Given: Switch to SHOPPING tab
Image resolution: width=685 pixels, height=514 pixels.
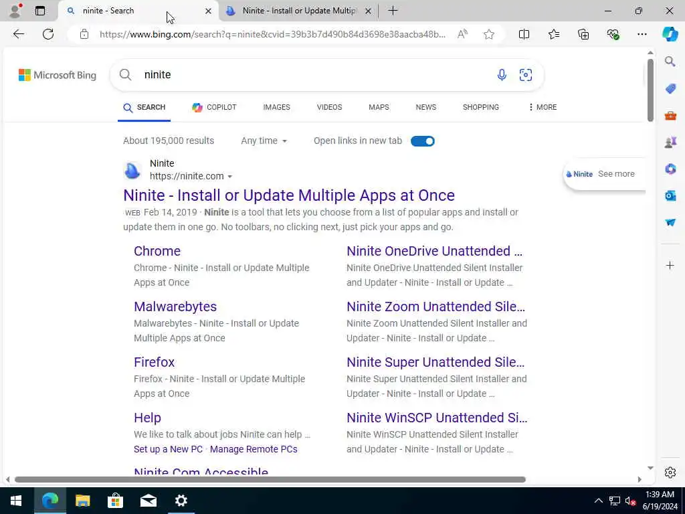Looking at the screenshot, I should tap(480, 107).
